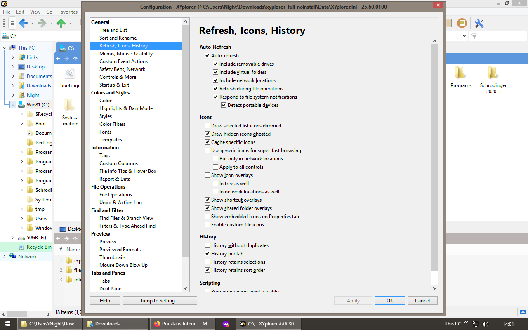Enable History without duplicates
The height and width of the screenshot is (330, 528).
207,245
